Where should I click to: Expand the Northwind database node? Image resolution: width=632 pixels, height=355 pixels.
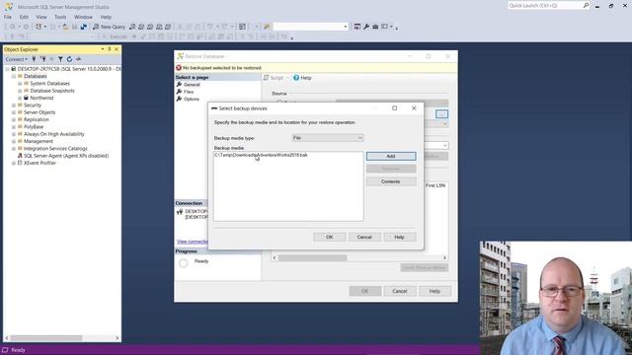tap(20, 98)
